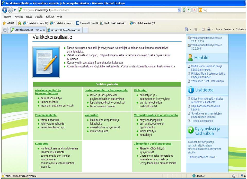Open Ohje konsultaatiopalvelun käyttöön link
Viewport: 247px width, 179px height.
205,108
